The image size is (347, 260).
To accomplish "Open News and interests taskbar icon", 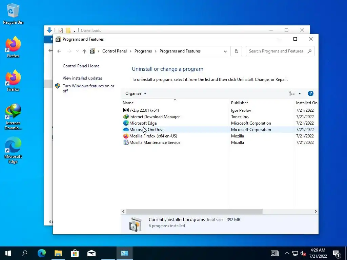I will pyautogui.click(x=274, y=253).
